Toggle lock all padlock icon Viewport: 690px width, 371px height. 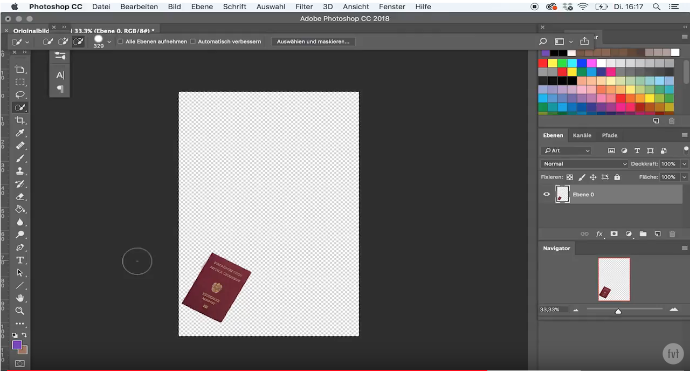point(617,177)
